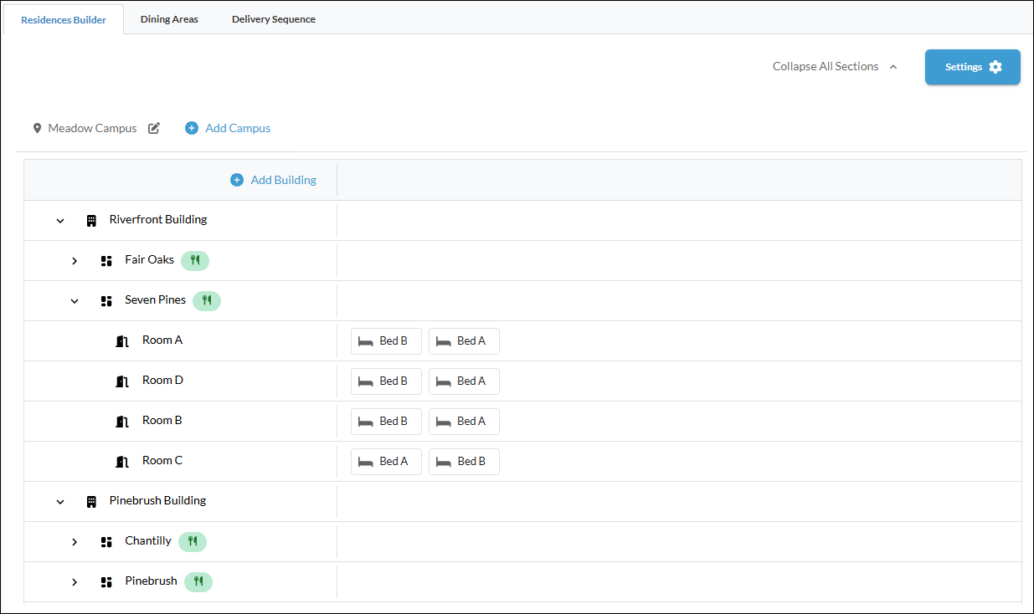Click the Riverfront Building label
This screenshot has height=614, width=1034.
point(158,220)
